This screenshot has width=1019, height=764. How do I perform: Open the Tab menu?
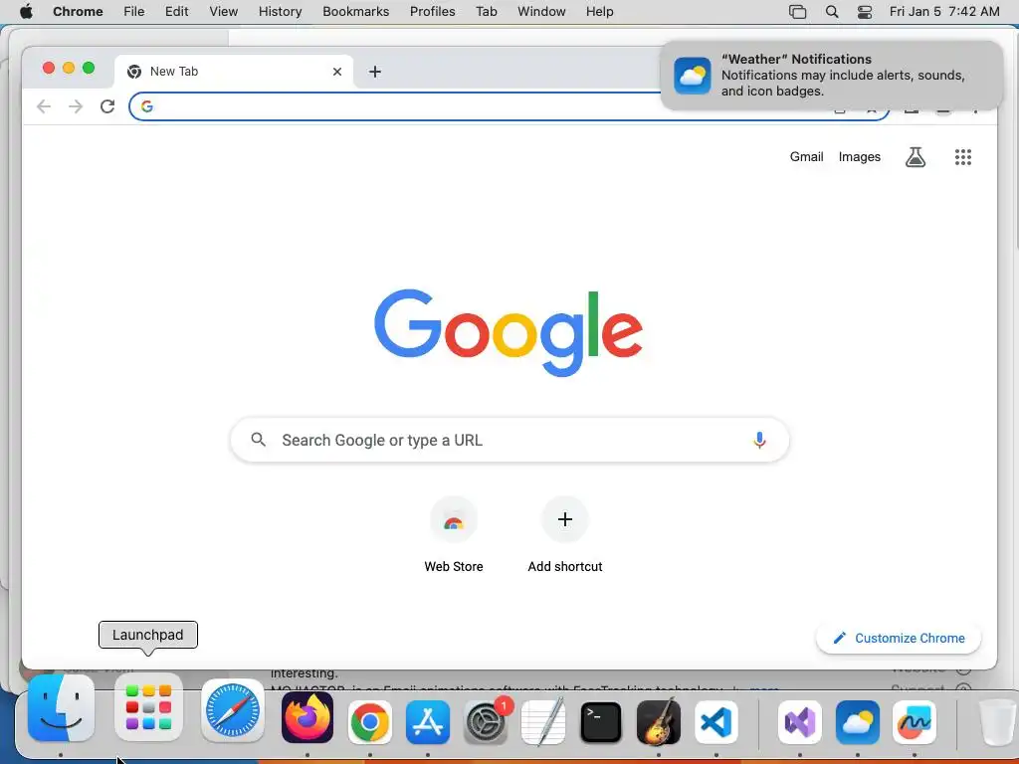(x=486, y=12)
